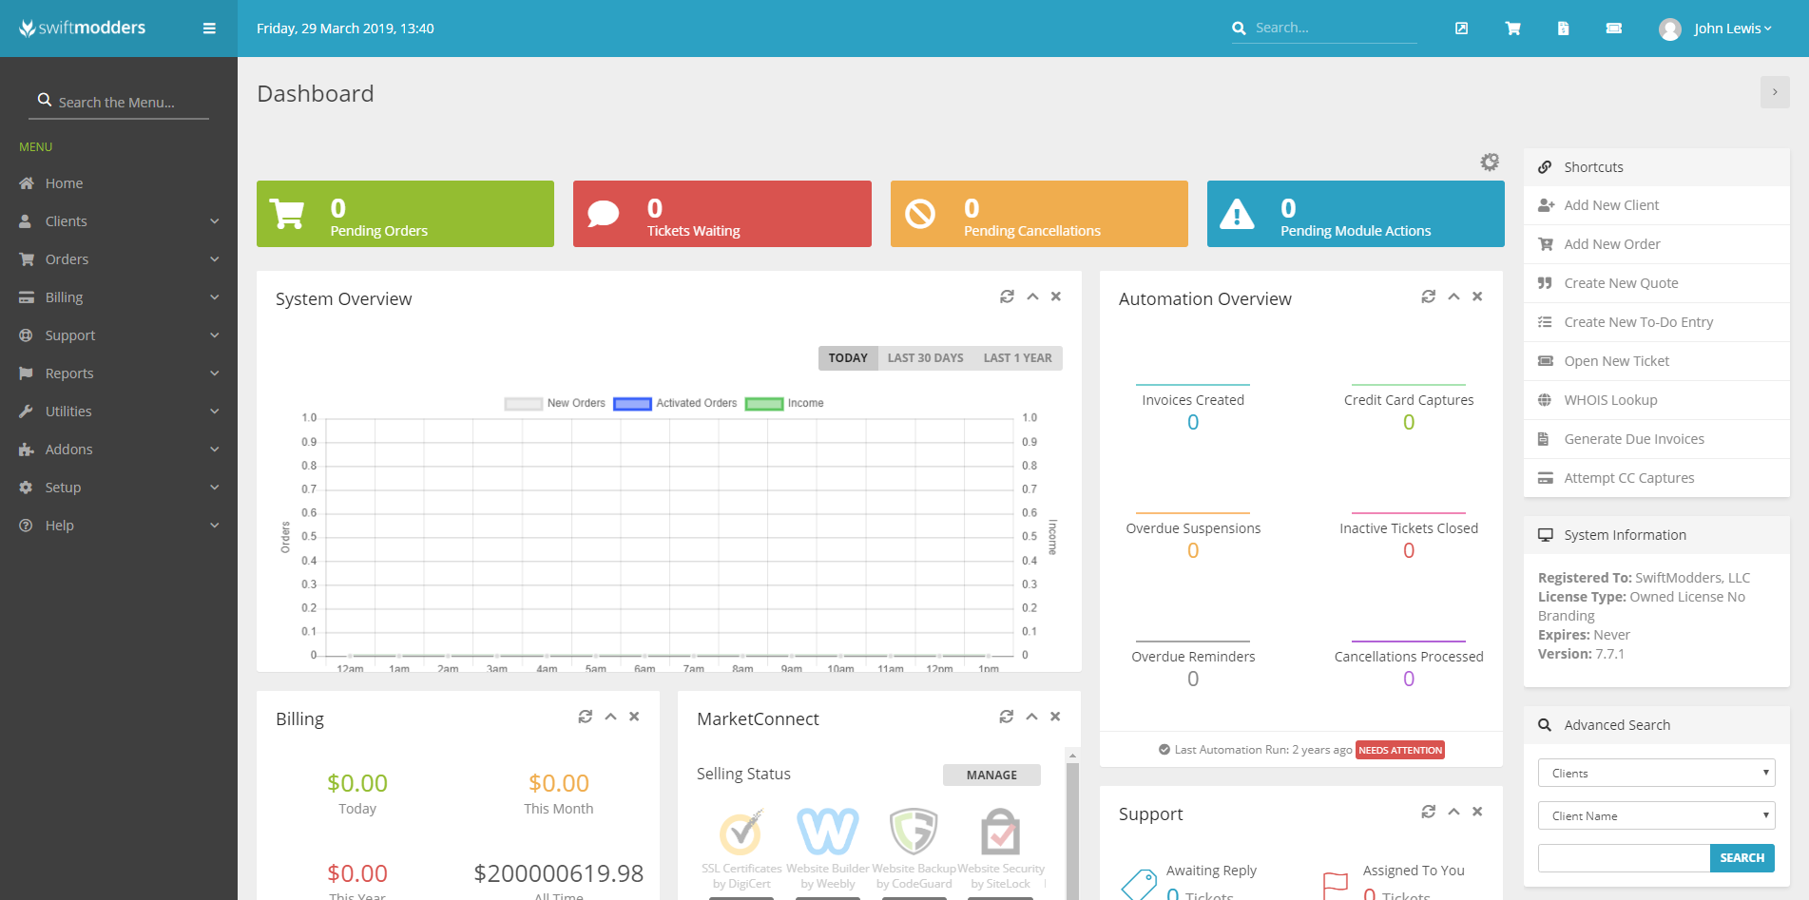Viewport: 1809px width, 900px height.
Task: Click the hamburger menu toggle icon
Action: 209,29
